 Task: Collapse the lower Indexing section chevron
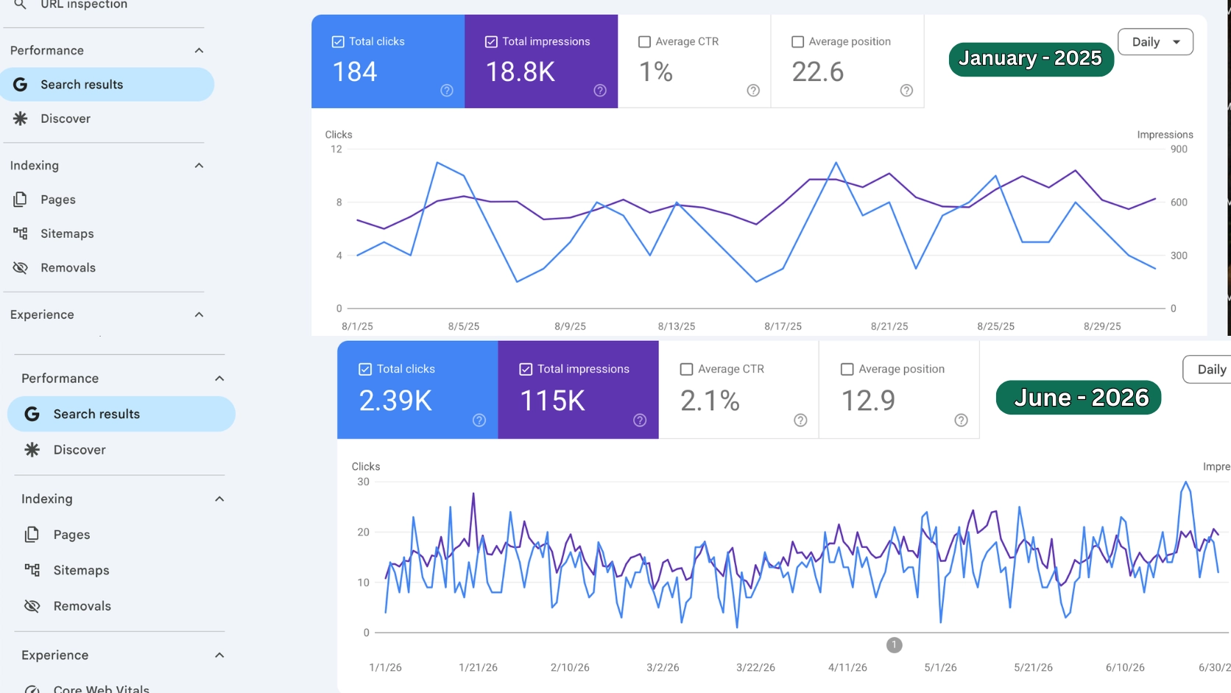click(219, 499)
